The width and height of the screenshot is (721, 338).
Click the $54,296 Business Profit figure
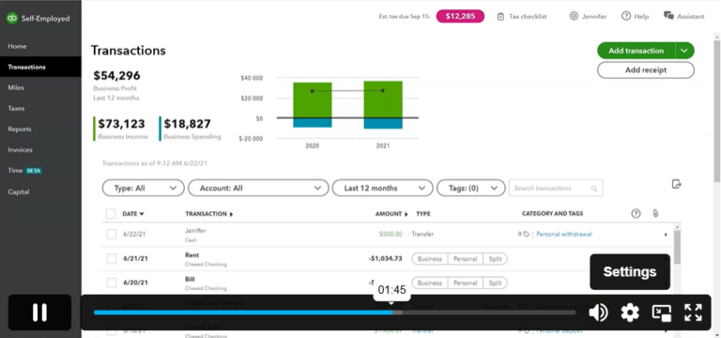coord(116,75)
